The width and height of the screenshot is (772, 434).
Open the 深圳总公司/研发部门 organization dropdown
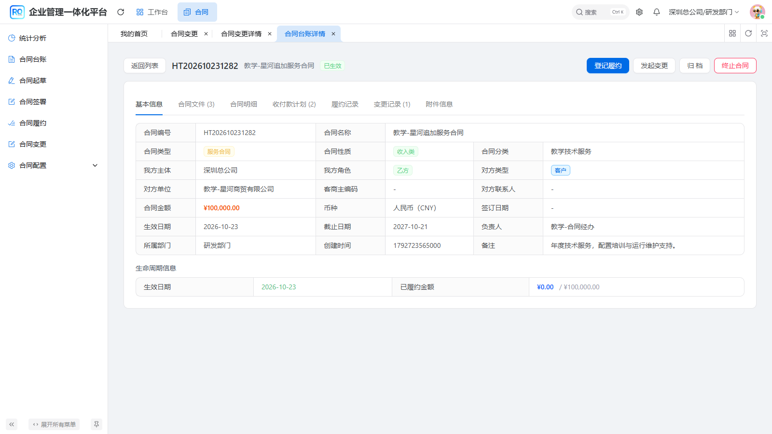click(x=703, y=12)
